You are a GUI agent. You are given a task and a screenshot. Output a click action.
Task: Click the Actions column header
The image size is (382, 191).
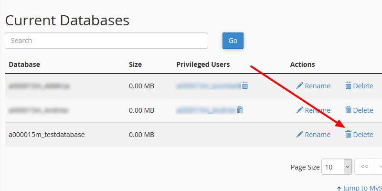tap(302, 64)
